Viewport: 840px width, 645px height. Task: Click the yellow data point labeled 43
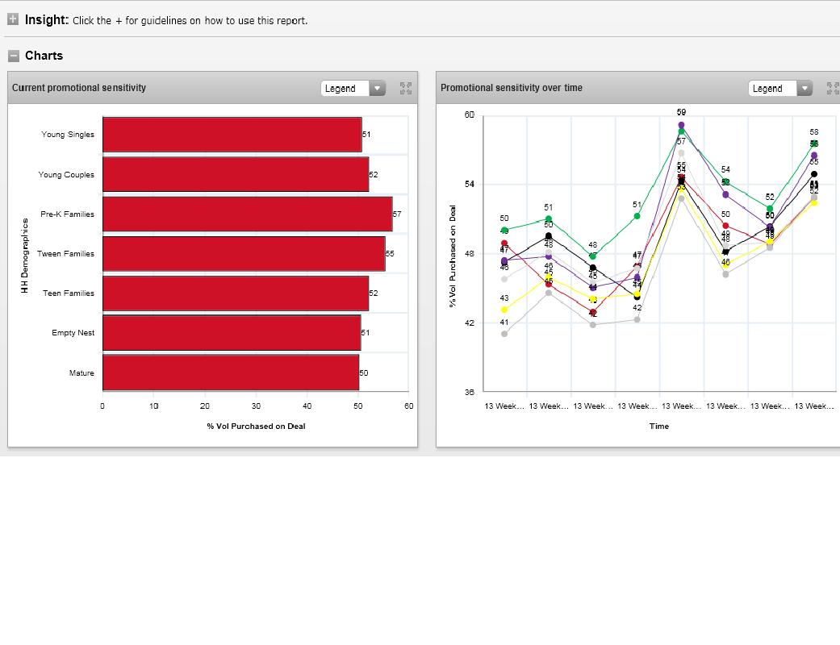point(504,310)
